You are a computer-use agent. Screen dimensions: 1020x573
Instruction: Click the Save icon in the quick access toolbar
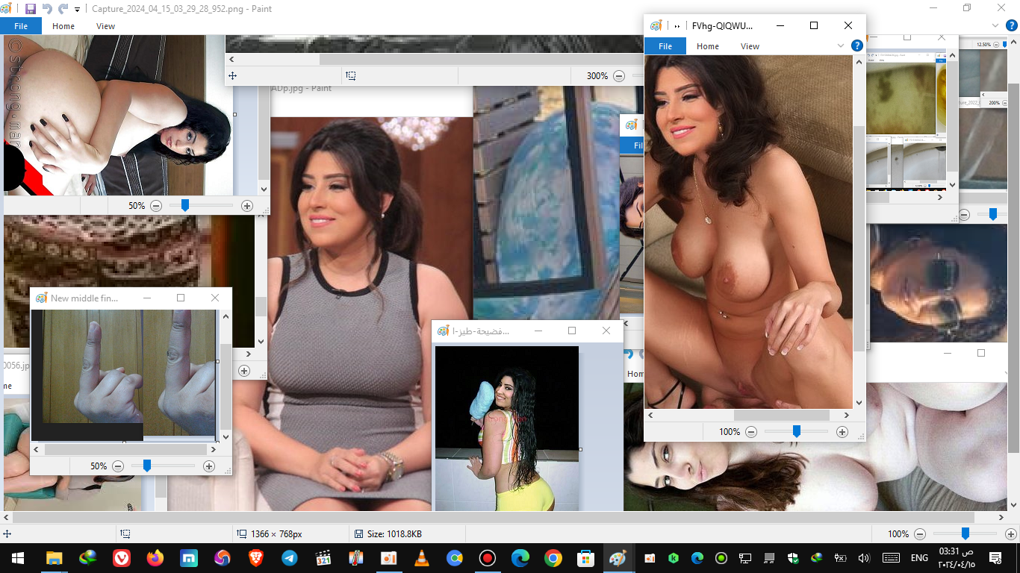(x=31, y=9)
